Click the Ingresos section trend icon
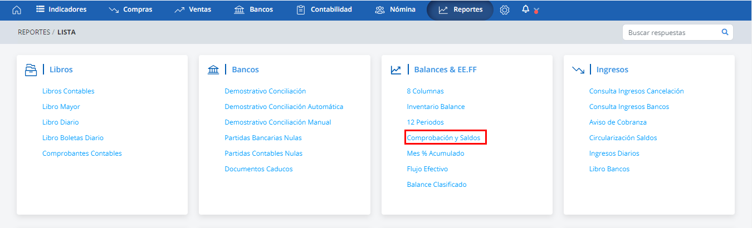This screenshot has width=752, height=228. point(578,70)
